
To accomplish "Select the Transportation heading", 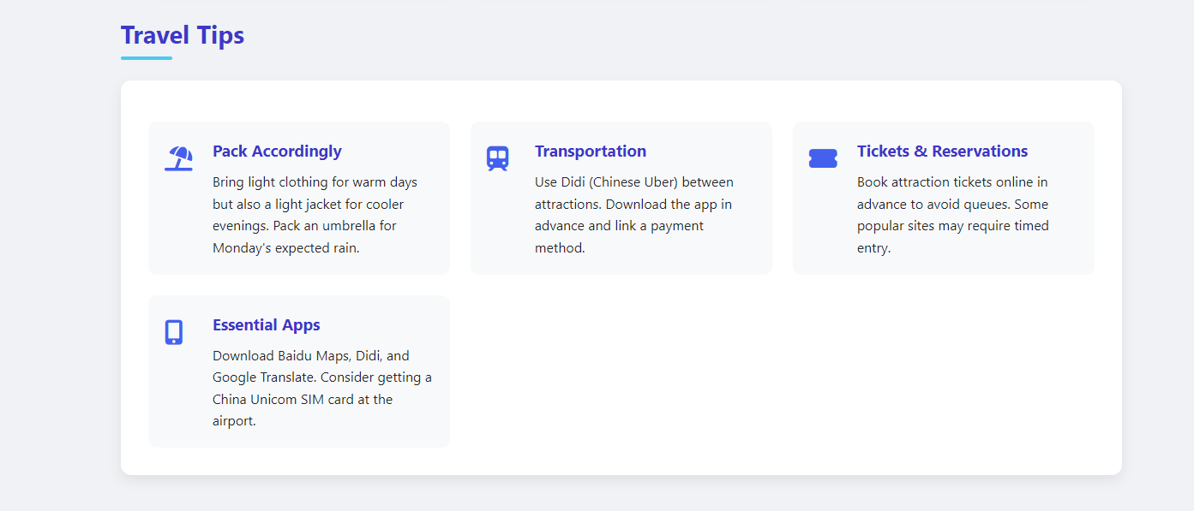I will [591, 152].
